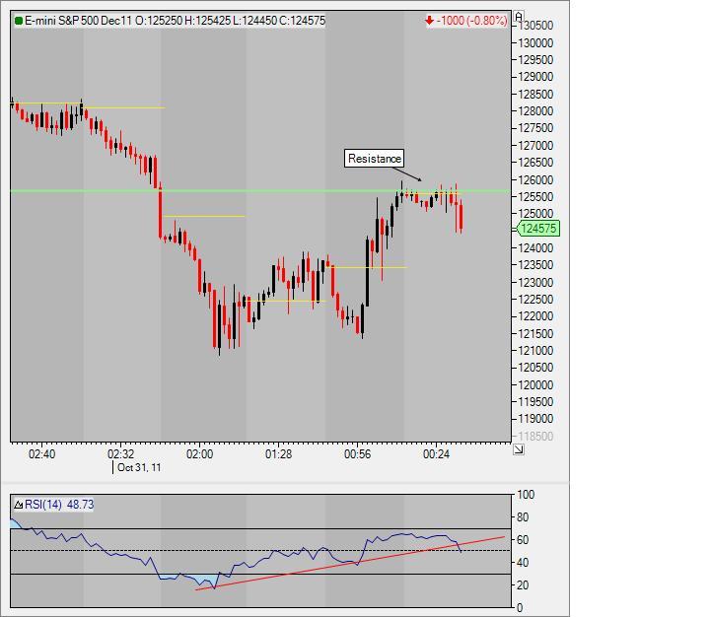
Task: Select the green 124575 current price tag
Action: [x=538, y=228]
